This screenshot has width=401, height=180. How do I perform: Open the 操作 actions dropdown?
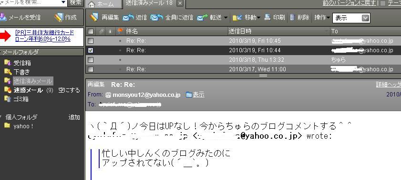tap(322, 18)
